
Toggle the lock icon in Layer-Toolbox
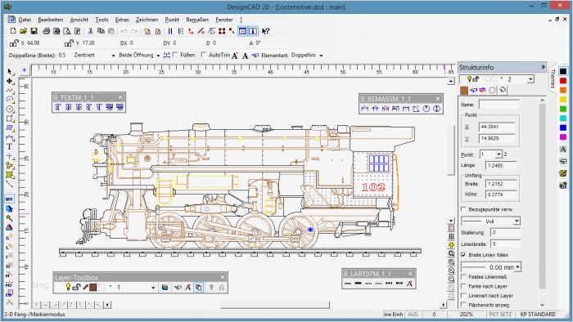76,288
